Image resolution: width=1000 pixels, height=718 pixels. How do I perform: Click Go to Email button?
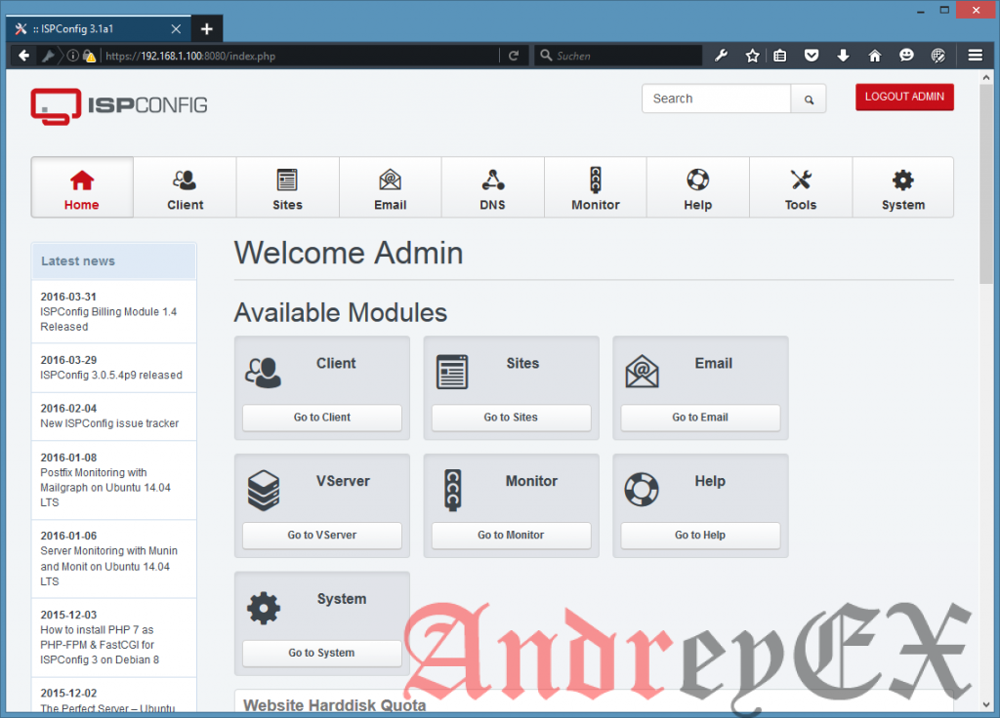point(701,418)
